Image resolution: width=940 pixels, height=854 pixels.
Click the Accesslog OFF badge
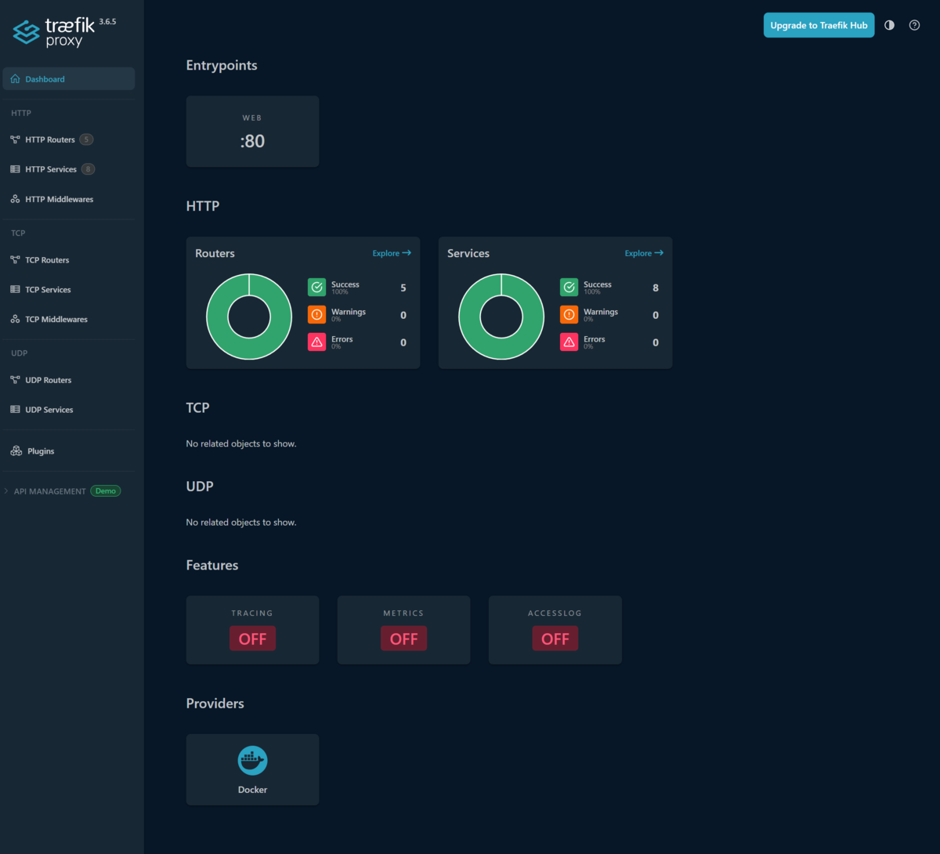(x=555, y=639)
